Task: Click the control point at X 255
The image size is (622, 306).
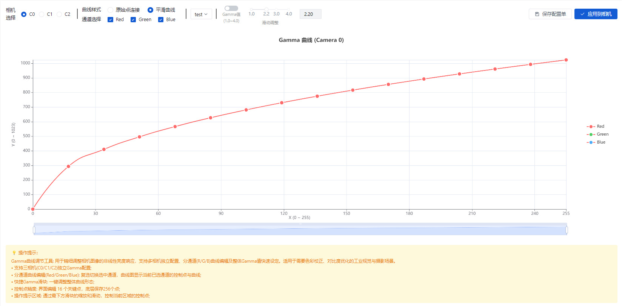Action: 566,60
